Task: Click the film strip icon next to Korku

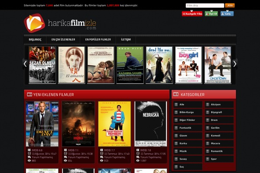Action: 176,143
